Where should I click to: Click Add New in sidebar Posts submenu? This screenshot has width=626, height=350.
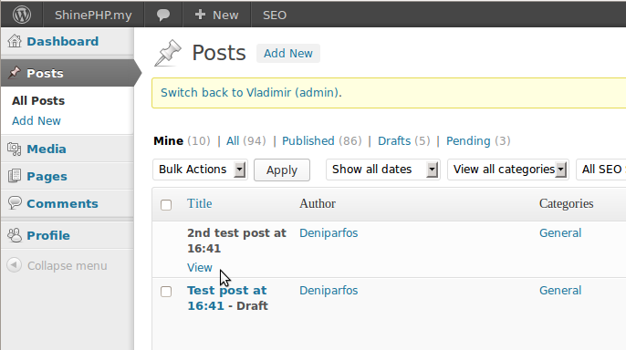point(37,121)
